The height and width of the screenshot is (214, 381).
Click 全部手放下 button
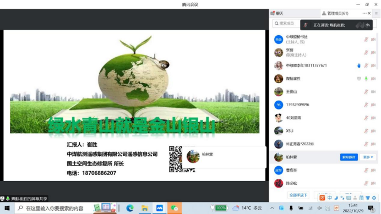(298, 195)
